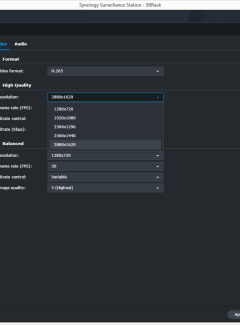Open the Balanced frame rate dropdown
The image size is (240, 325).
point(105,166)
